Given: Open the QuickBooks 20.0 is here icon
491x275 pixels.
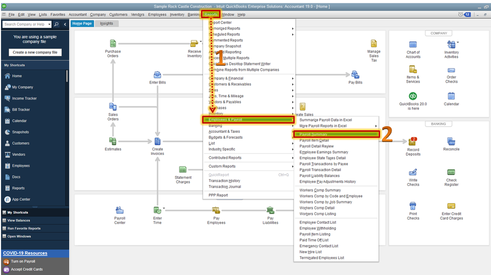Looking at the screenshot, I should [x=413, y=96].
